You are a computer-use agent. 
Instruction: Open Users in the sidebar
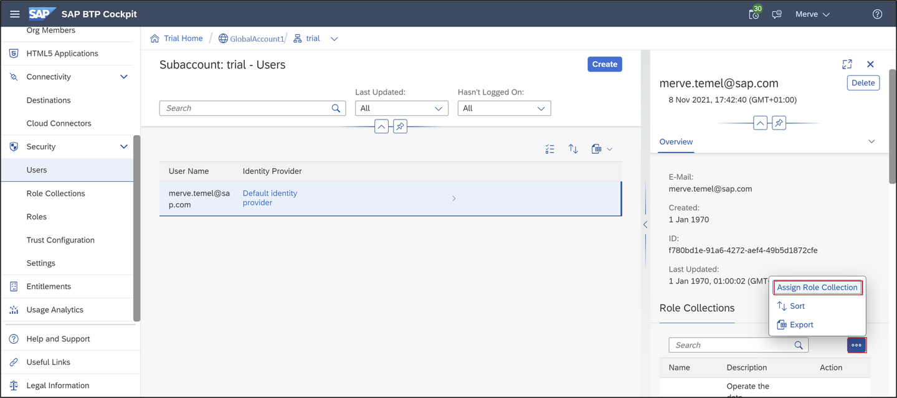[67, 170]
